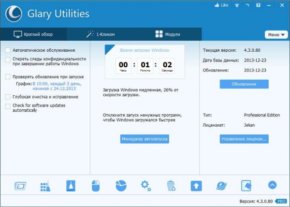Open the Меню dropdown

(276, 35)
